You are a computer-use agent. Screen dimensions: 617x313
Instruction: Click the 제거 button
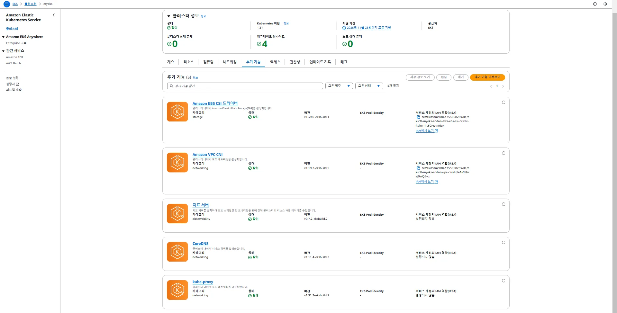461,77
